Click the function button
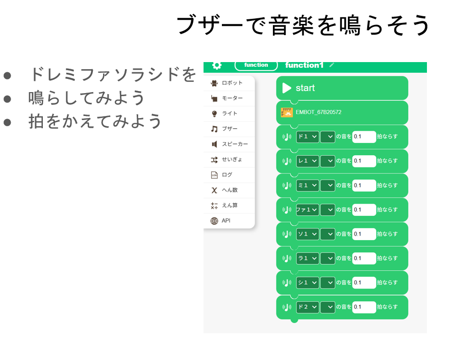Image resolution: width=455 pixels, height=344 pixels. [256, 65]
